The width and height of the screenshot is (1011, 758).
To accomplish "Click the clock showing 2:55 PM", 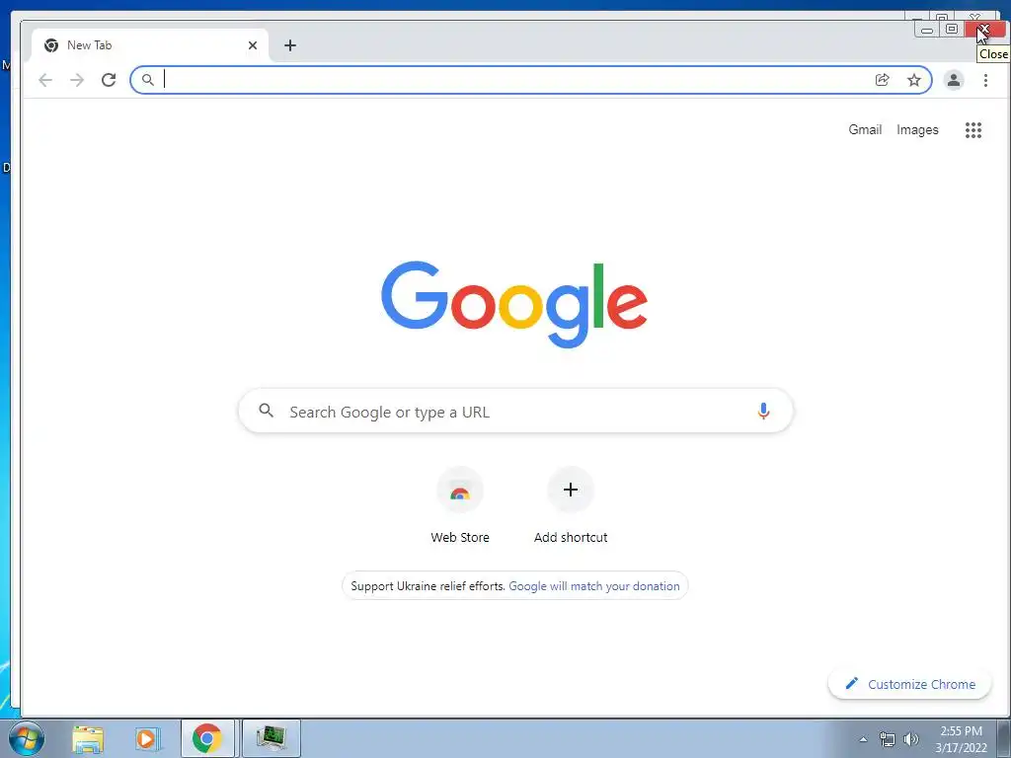I will (961, 739).
